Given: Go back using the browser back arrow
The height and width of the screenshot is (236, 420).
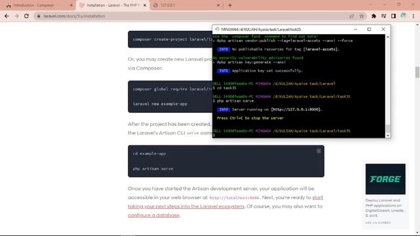Looking at the screenshot, I should 7,16.
